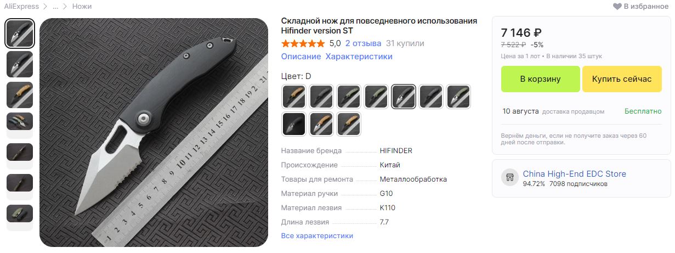Image resolution: width=675 pixels, height=253 pixels.
Task: Select the first knife thumbnail in left gallery
Action: (20, 33)
